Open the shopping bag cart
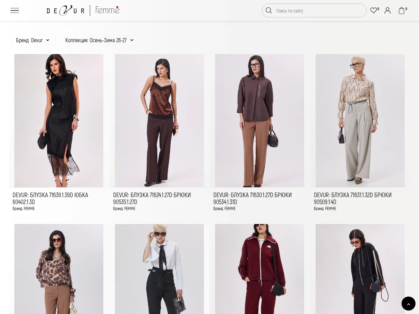This screenshot has height=314, width=419. click(402, 10)
